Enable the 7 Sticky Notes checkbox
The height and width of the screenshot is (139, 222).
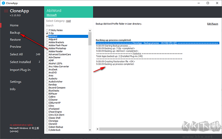[x=47, y=30]
